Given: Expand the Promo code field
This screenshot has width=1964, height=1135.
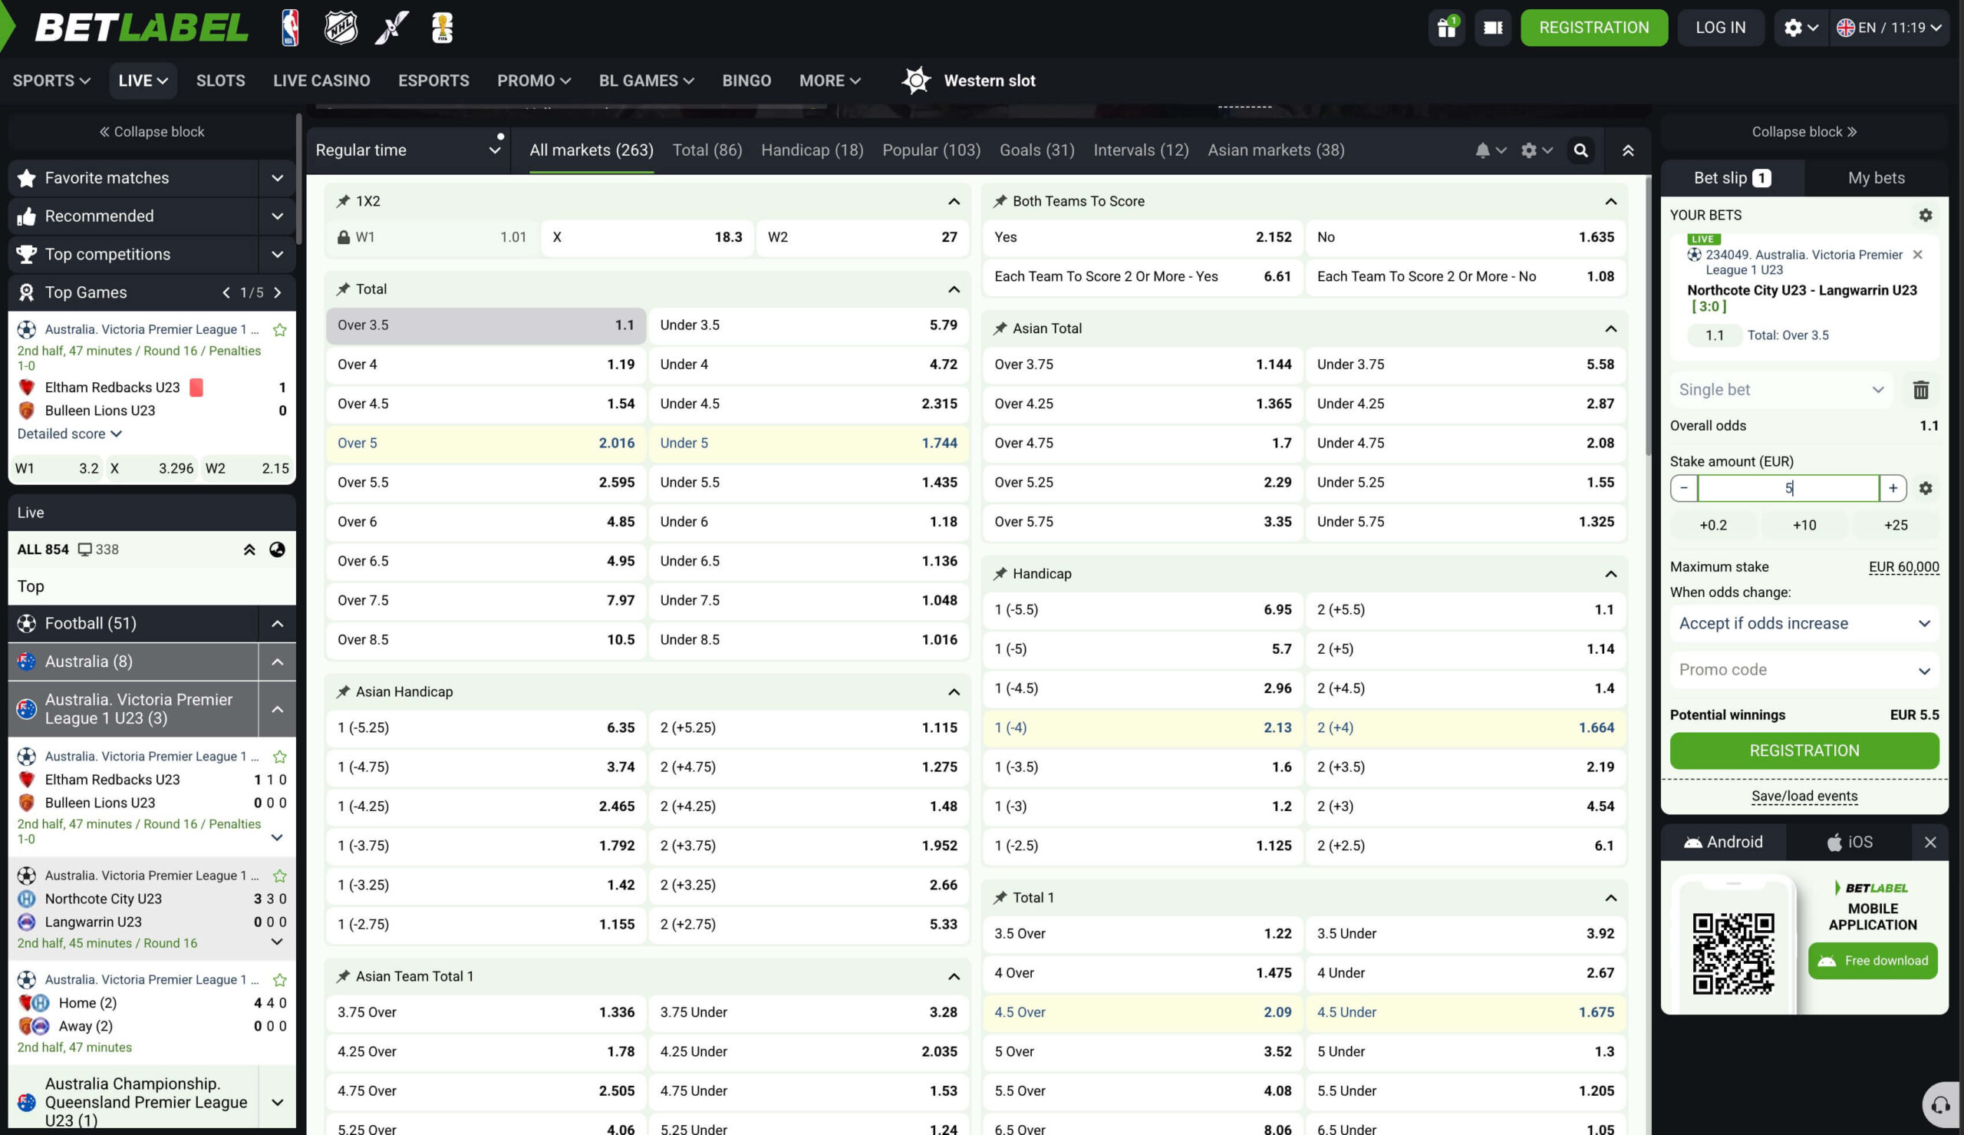Looking at the screenshot, I should click(1804, 671).
